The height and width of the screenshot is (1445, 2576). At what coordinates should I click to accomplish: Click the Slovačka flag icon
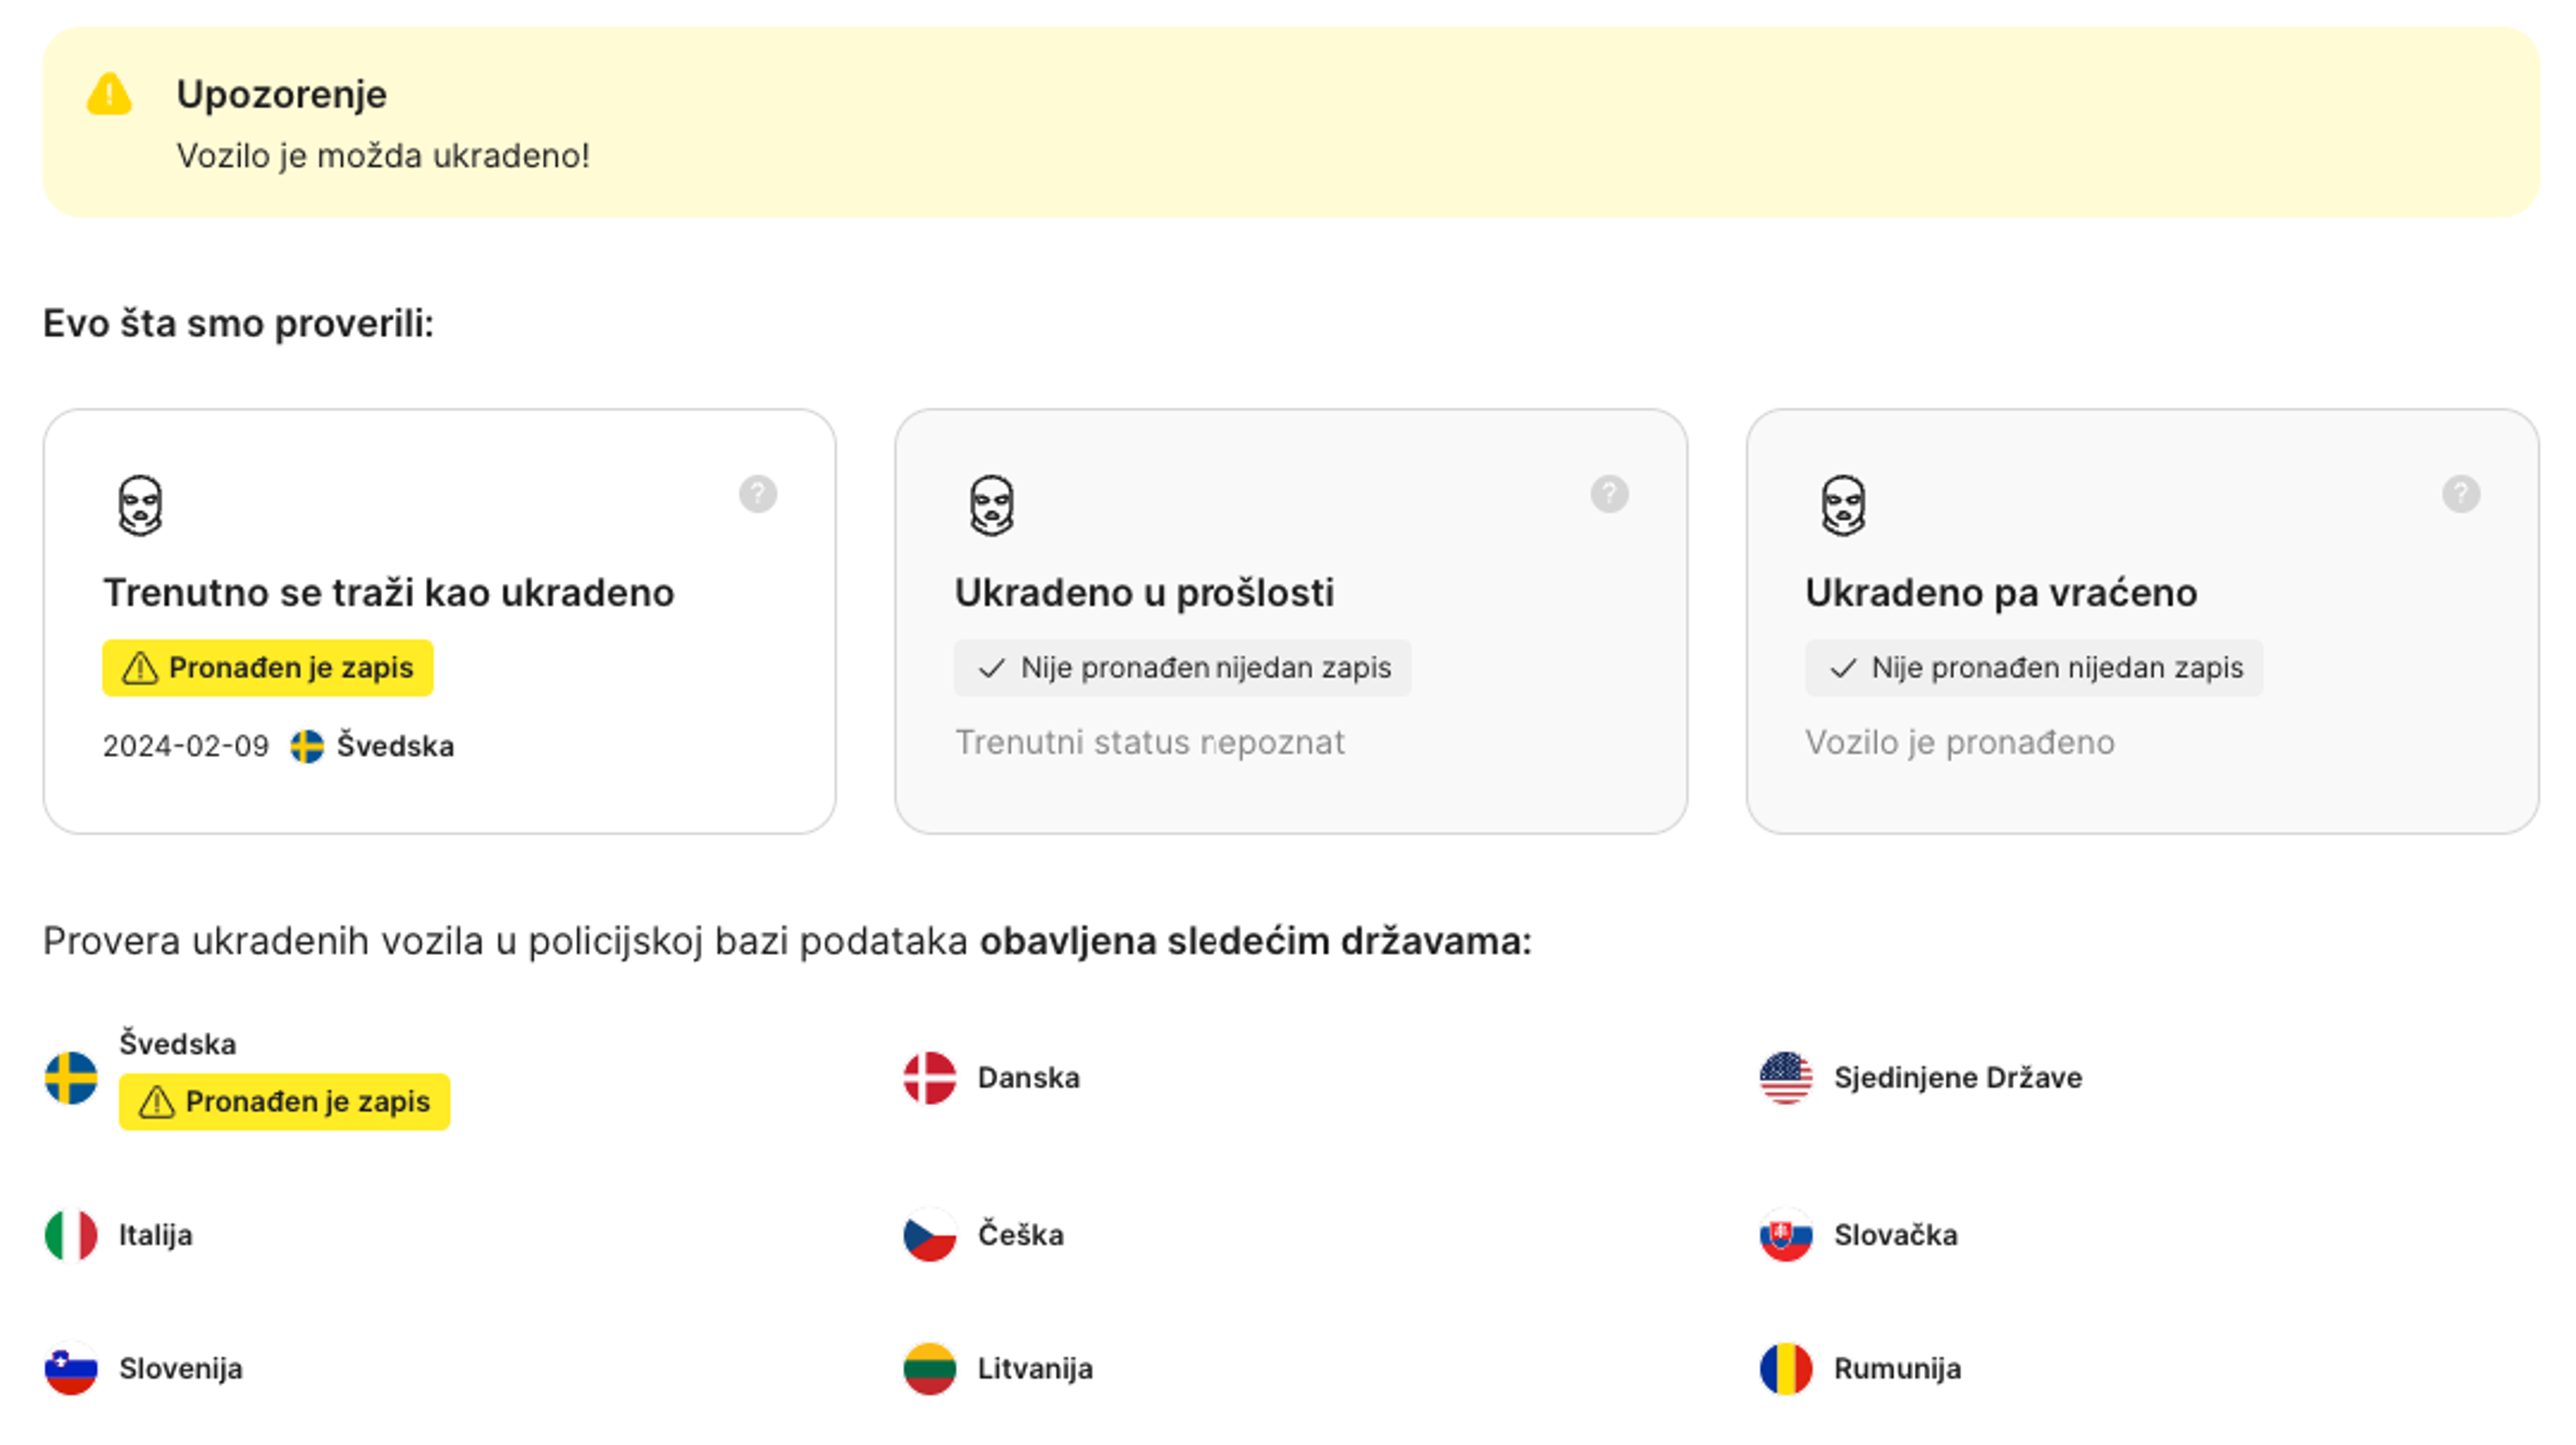point(1786,1235)
